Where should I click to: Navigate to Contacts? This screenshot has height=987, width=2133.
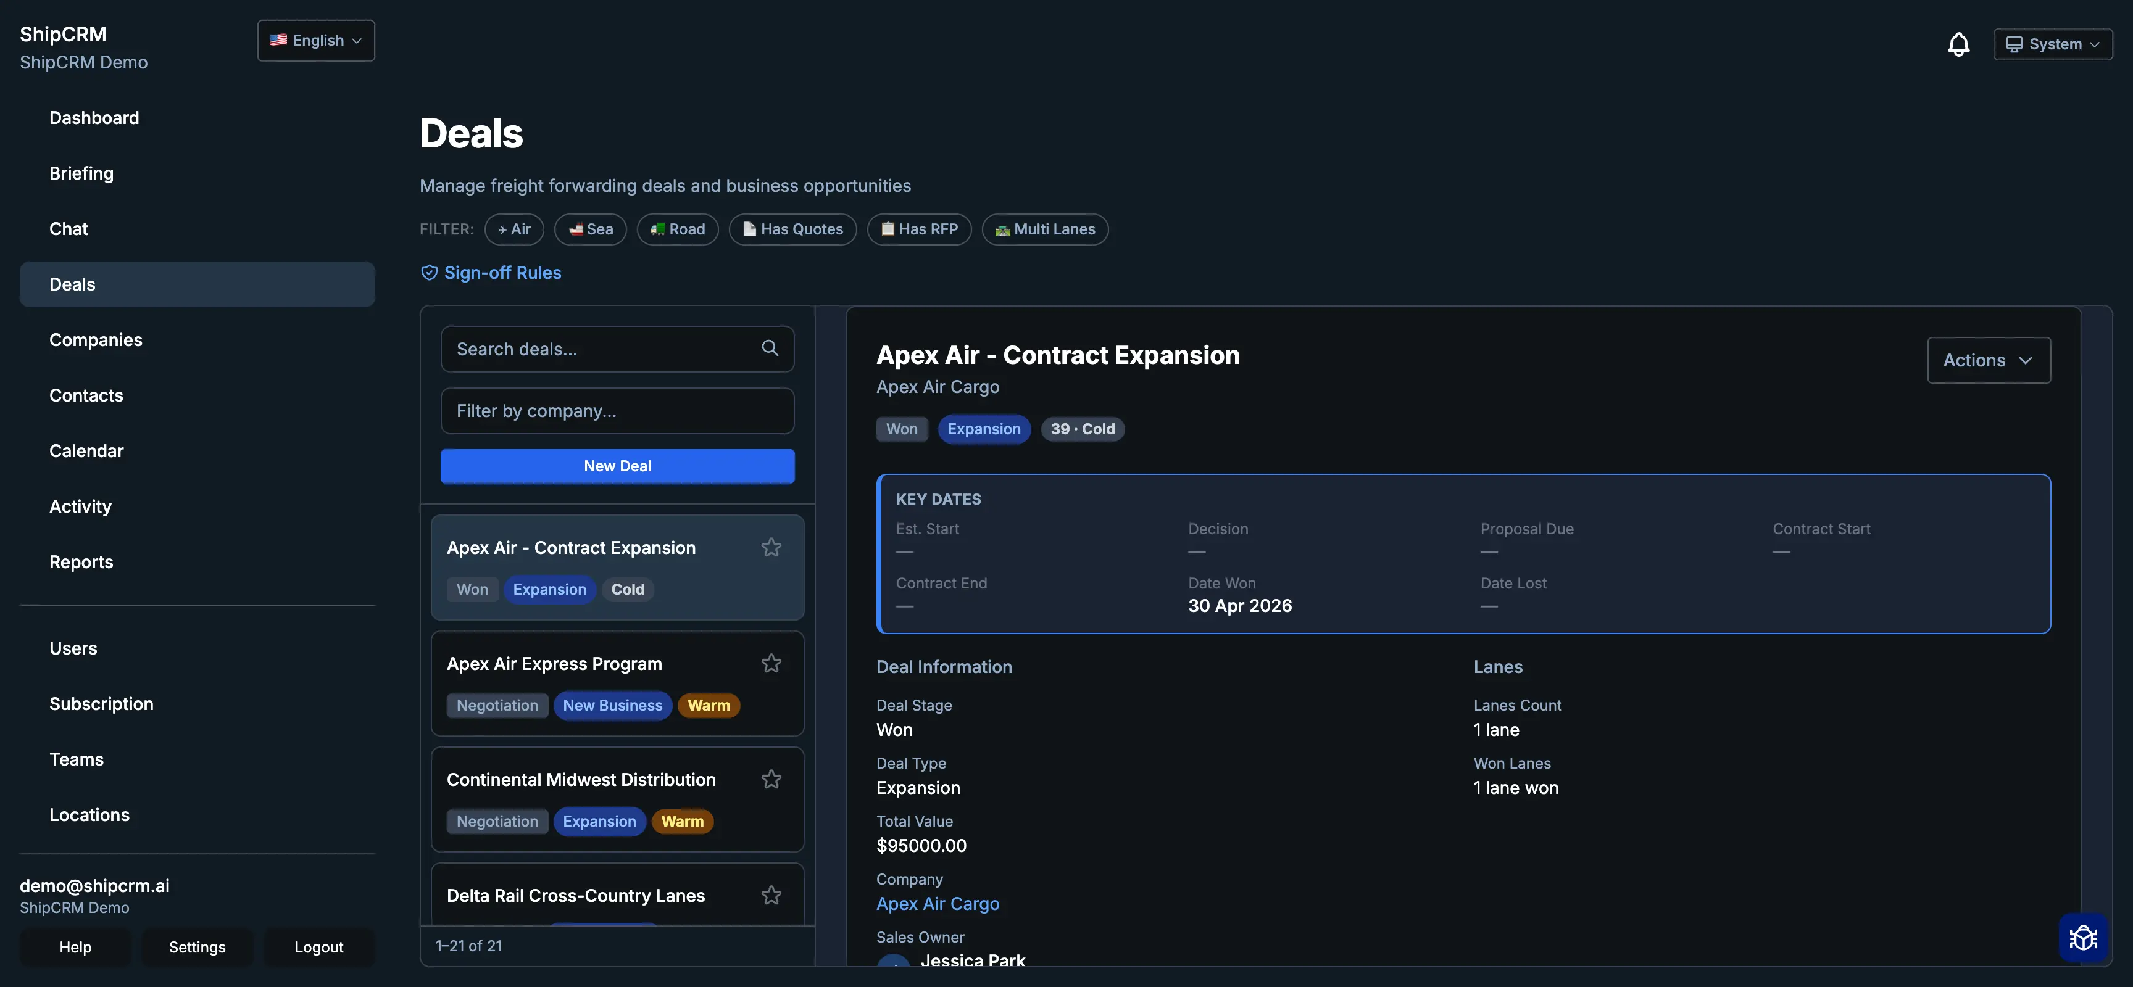[x=197, y=395]
